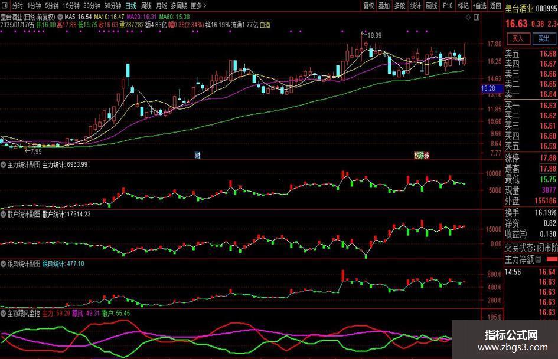
Task: Switch to 30分钟 chart period
Action: coord(92,6)
